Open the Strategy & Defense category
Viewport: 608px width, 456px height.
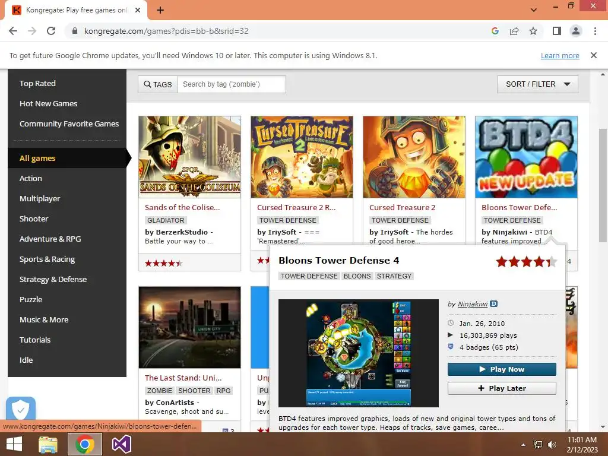[53, 279]
